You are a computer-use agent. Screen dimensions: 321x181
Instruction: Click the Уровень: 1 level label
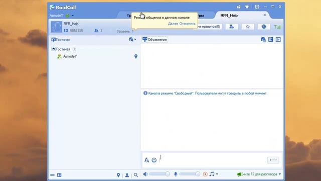(125, 31)
